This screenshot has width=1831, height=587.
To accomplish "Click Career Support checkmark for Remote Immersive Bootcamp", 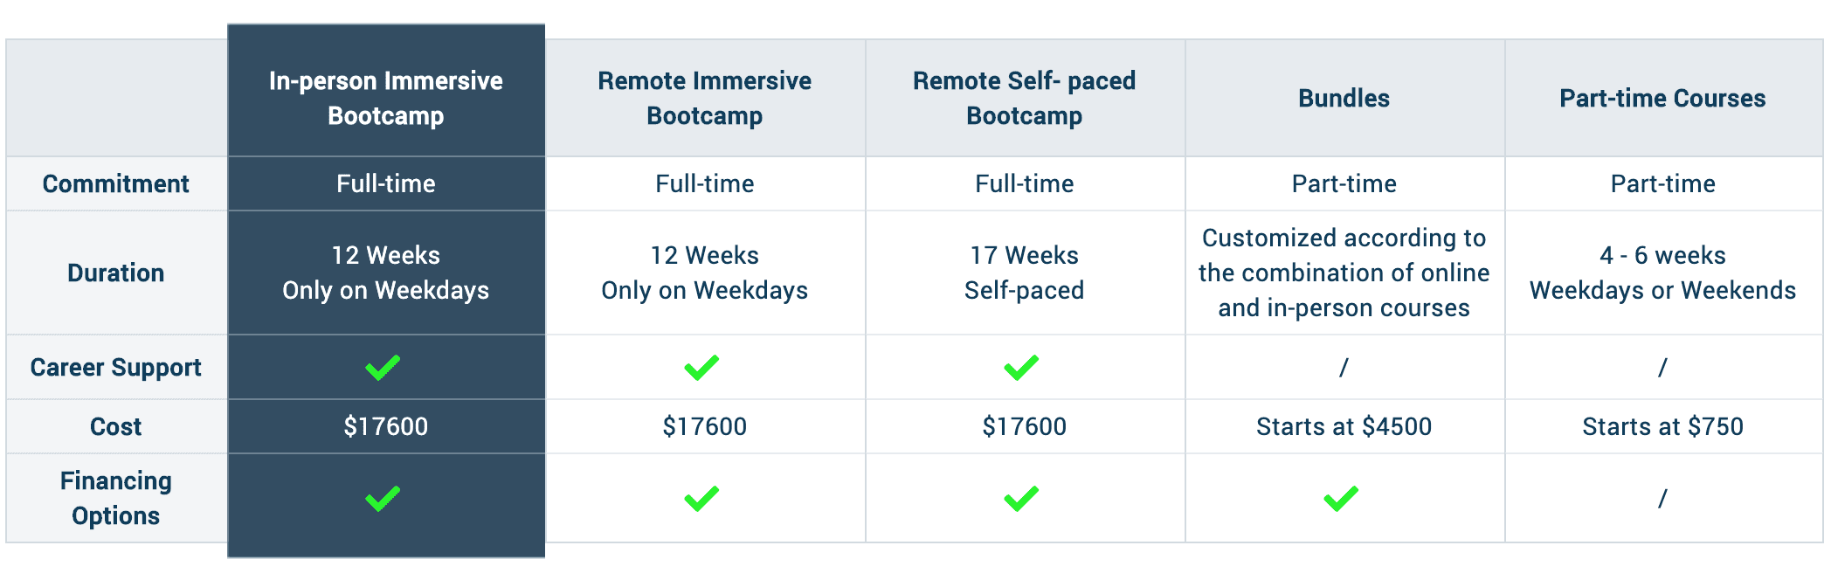I will (x=701, y=368).
